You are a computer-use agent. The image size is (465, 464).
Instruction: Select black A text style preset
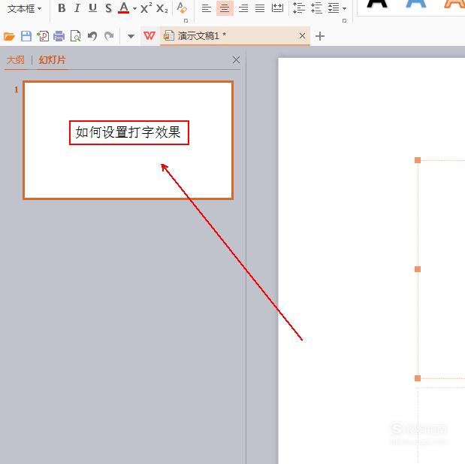(377, 4)
